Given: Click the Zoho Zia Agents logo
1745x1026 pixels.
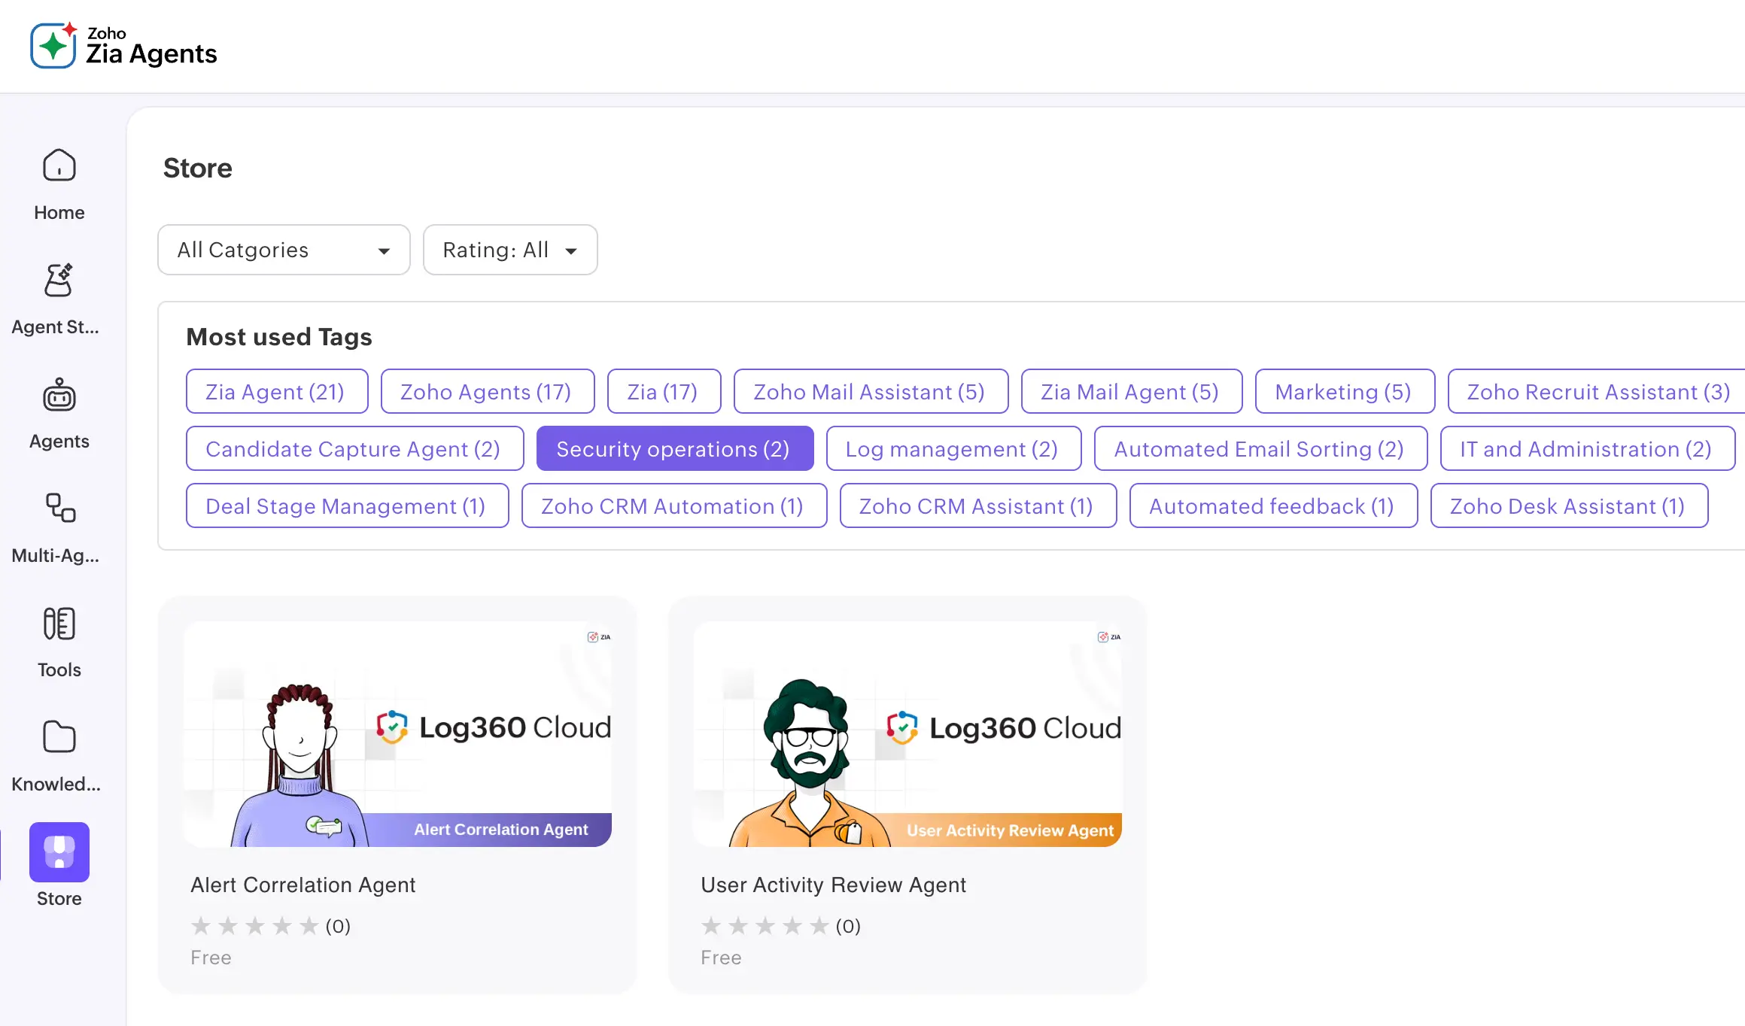Looking at the screenshot, I should [x=123, y=46].
